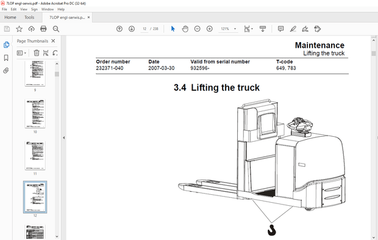Zoom in with the plus icon
378x240 pixels.
210,29
